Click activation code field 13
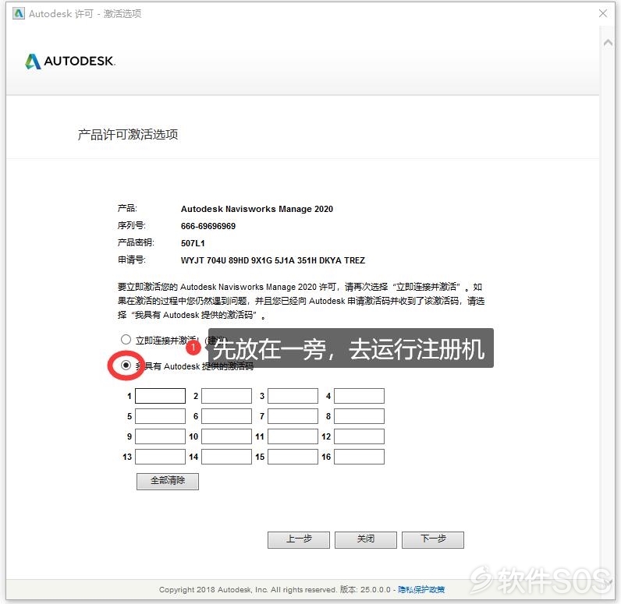This screenshot has height=604, width=621. [x=160, y=457]
